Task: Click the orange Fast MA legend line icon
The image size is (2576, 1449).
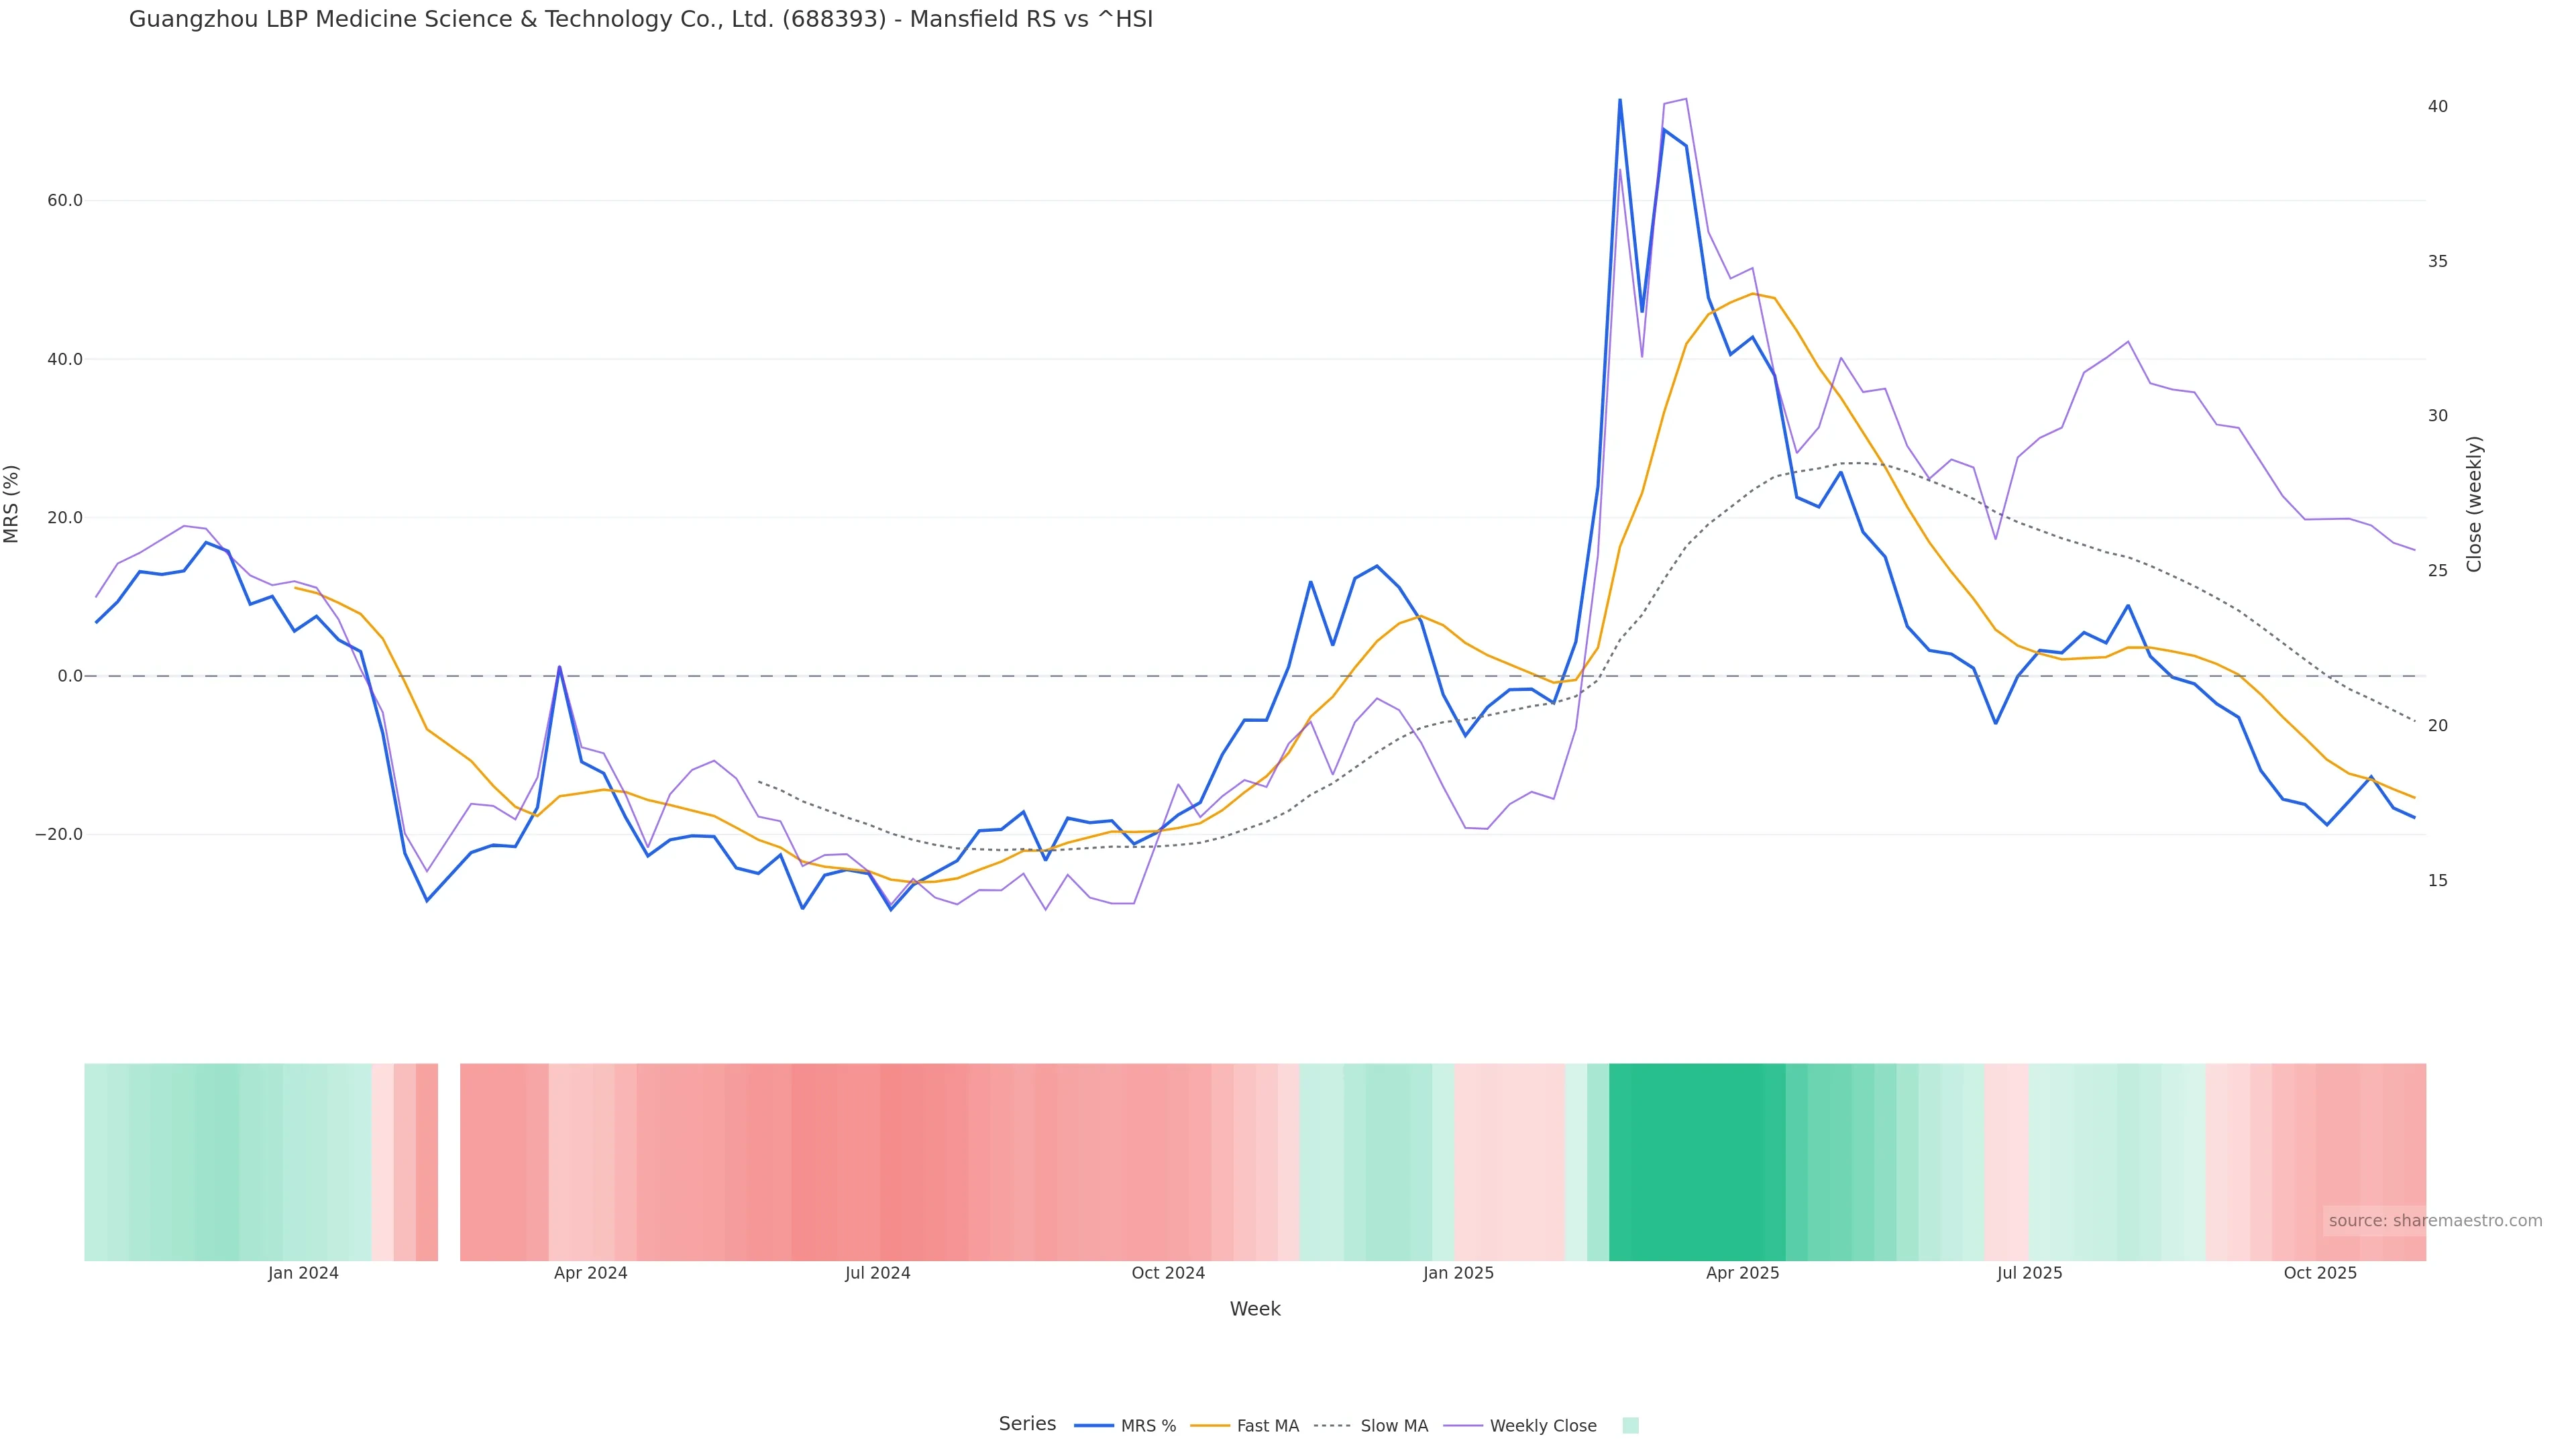Action: click(1210, 1426)
